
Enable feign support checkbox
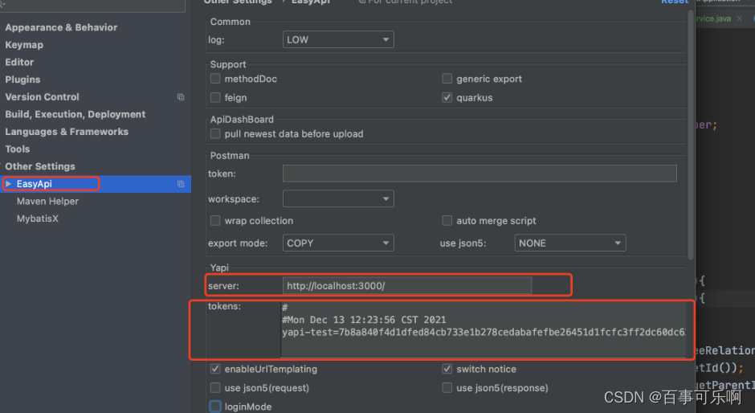pos(215,97)
